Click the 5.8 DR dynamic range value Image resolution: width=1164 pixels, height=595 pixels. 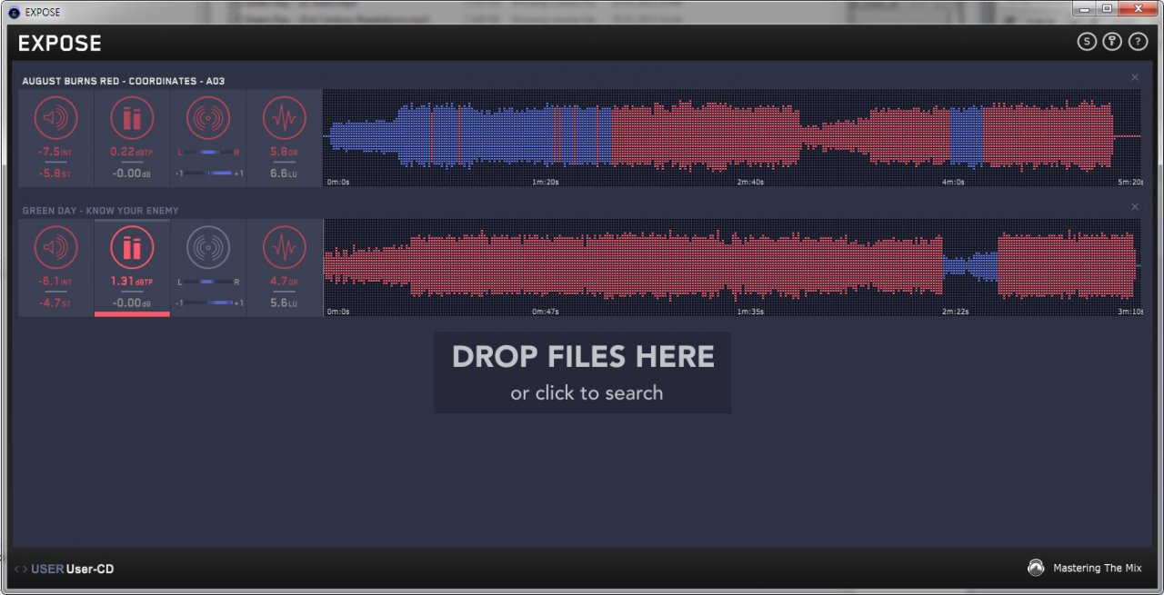pyautogui.click(x=285, y=152)
